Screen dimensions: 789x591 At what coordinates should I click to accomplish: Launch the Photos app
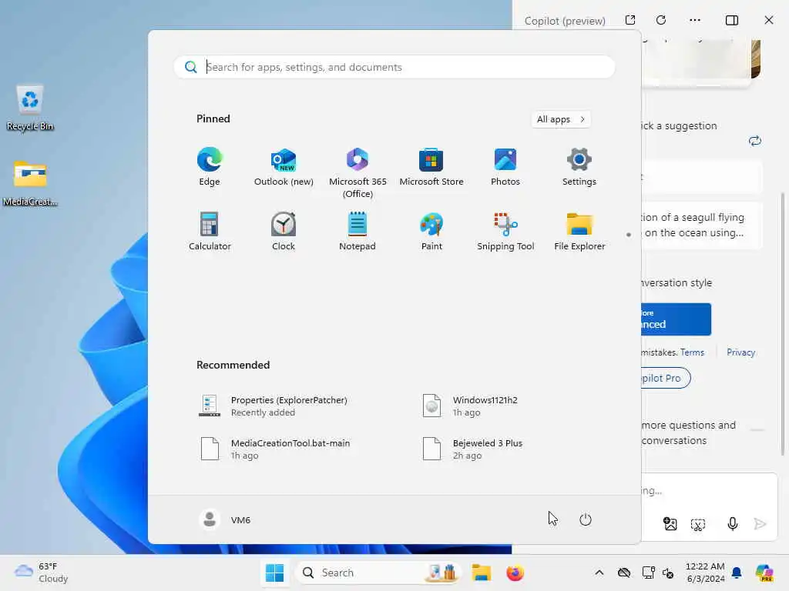click(505, 167)
